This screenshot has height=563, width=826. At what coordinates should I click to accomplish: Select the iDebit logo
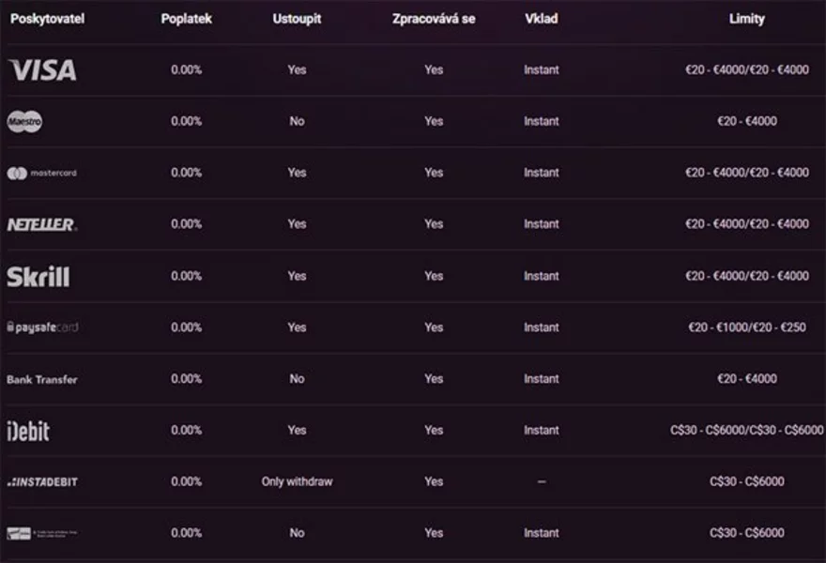pyautogui.click(x=28, y=431)
